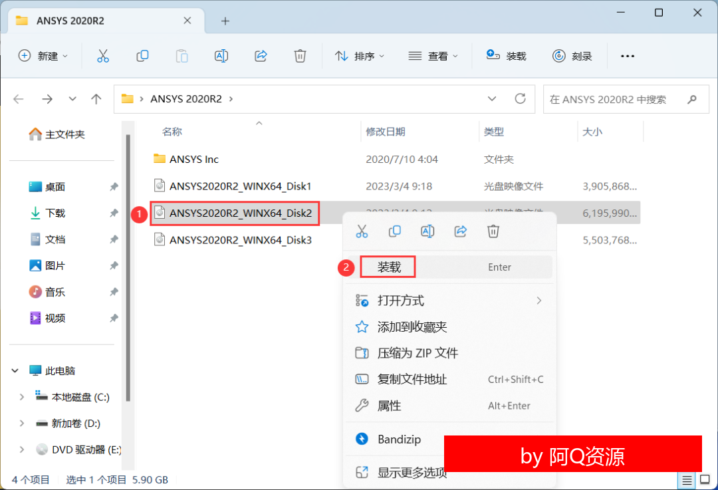718x490 pixels.
Task: Open the three-dot more options menu
Action: pyautogui.click(x=628, y=56)
